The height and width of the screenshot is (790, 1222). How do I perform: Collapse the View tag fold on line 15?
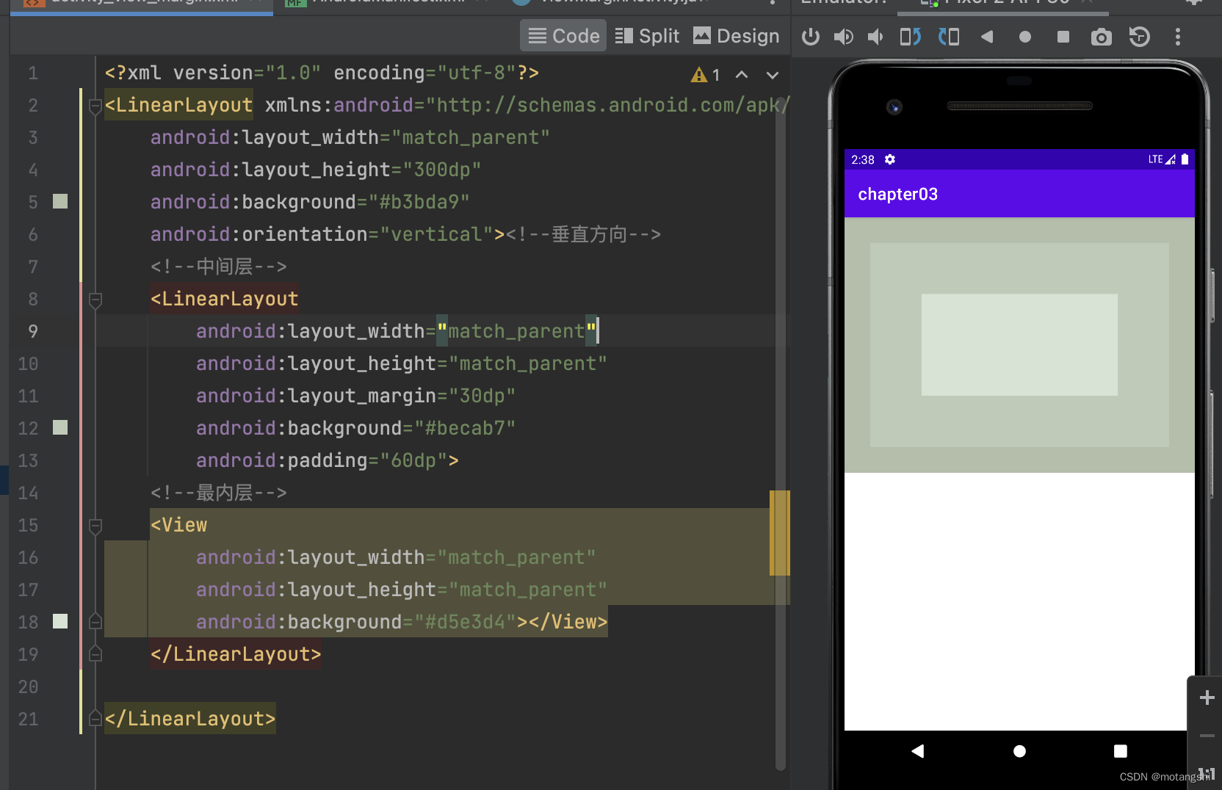click(95, 526)
